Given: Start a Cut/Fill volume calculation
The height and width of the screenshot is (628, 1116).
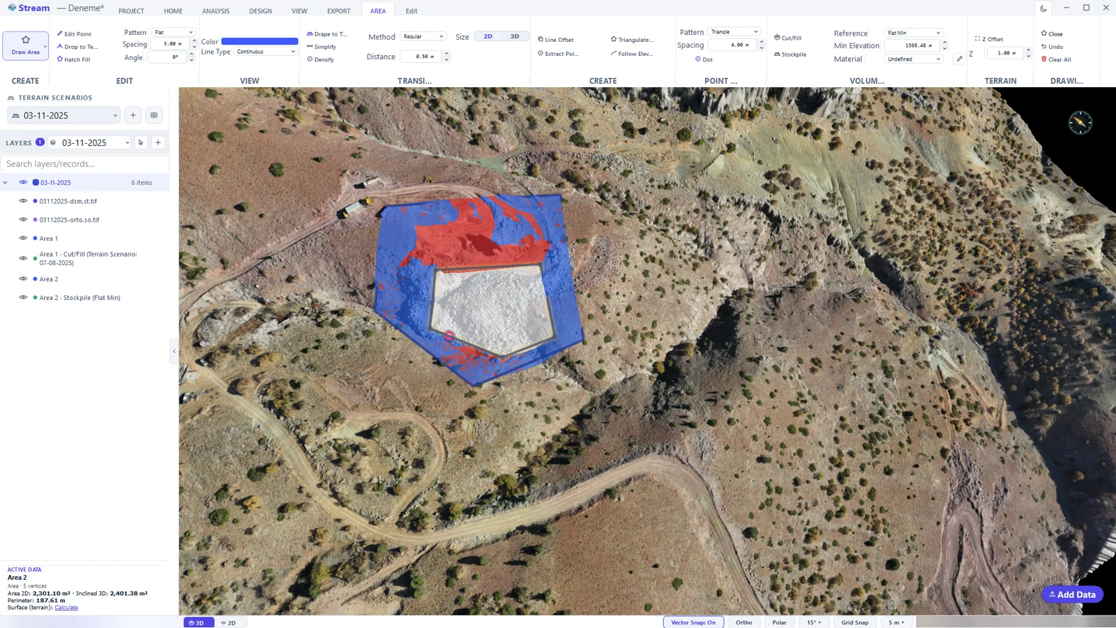Looking at the screenshot, I should pyautogui.click(x=788, y=38).
